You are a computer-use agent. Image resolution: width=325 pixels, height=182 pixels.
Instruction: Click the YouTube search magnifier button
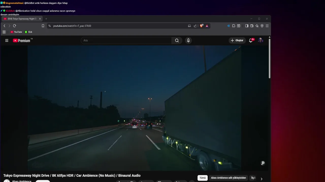click(x=177, y=40)
